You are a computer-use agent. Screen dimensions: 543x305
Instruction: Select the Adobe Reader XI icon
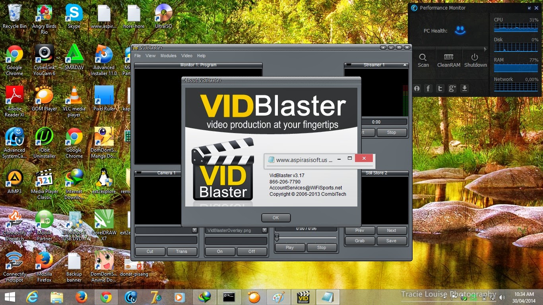tap(15, 101)
